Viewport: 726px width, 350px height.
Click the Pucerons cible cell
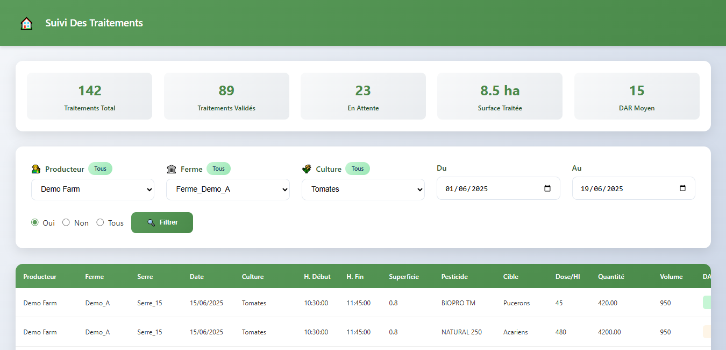(516, 303)
